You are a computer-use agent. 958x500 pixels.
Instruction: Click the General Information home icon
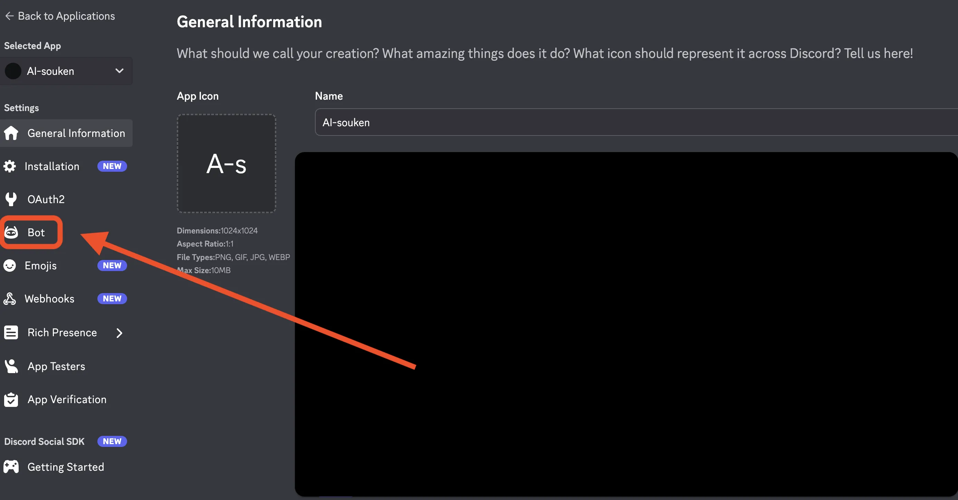click(11, 133)
